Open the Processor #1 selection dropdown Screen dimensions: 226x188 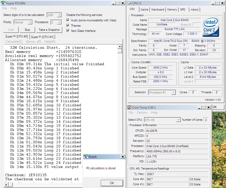173,92
